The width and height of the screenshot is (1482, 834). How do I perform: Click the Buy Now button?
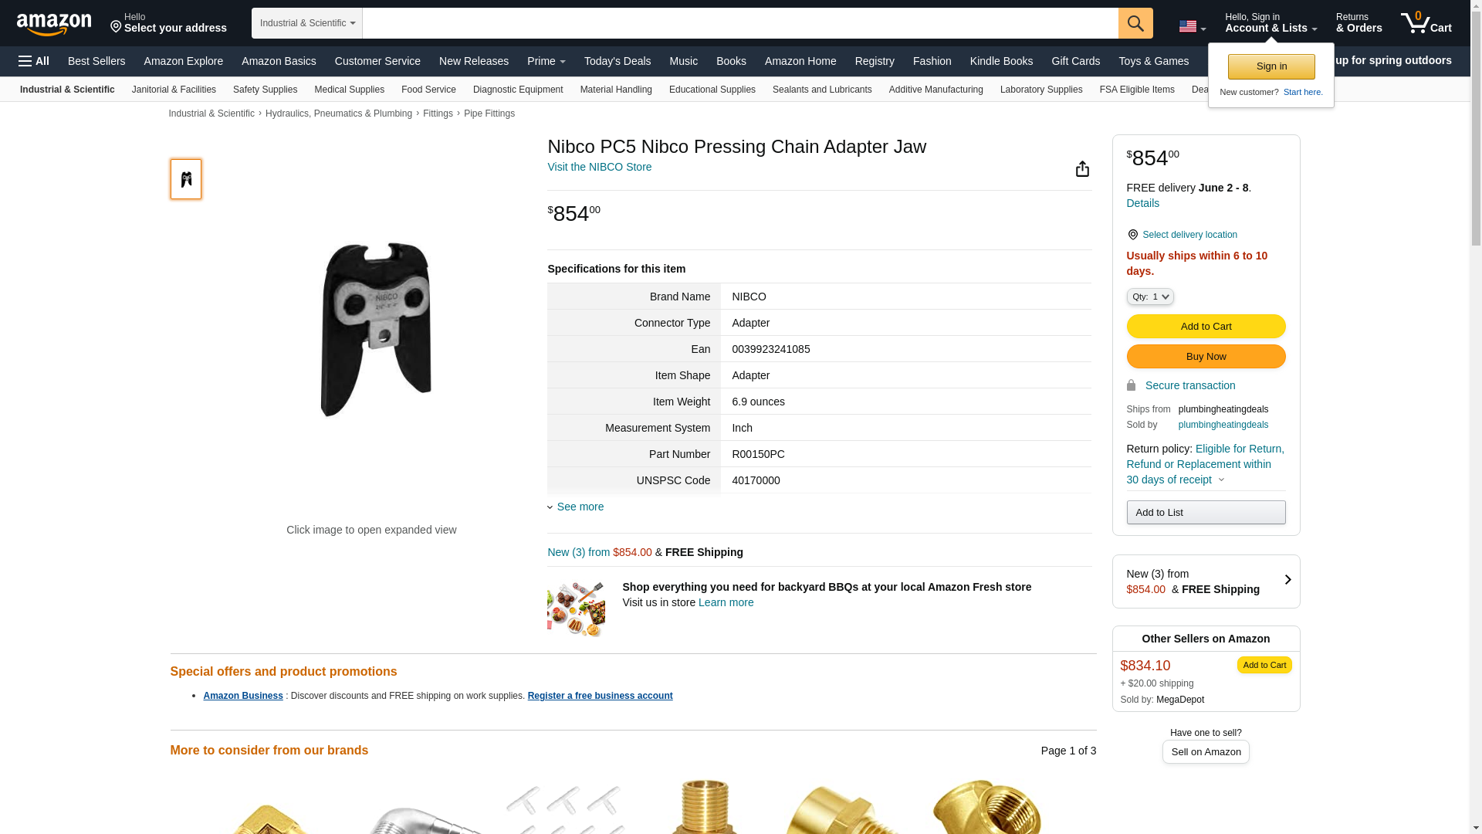point(1206,357)
